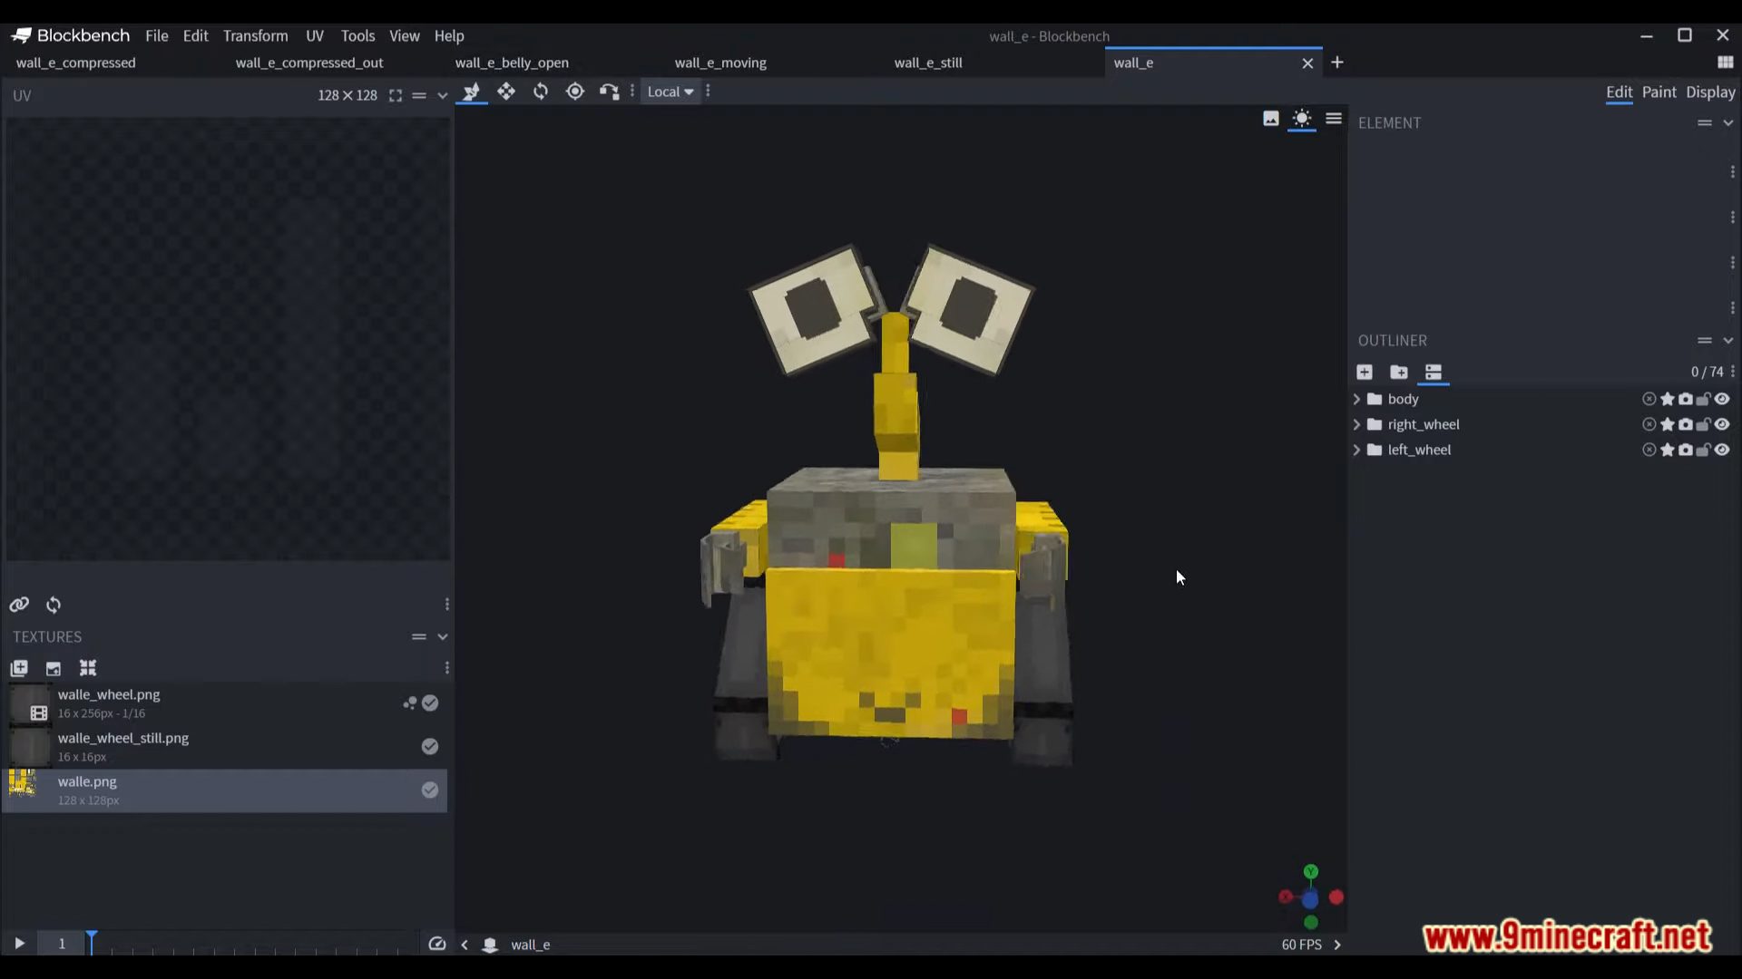Select the Move tool in toolbar

coord(504,92)
